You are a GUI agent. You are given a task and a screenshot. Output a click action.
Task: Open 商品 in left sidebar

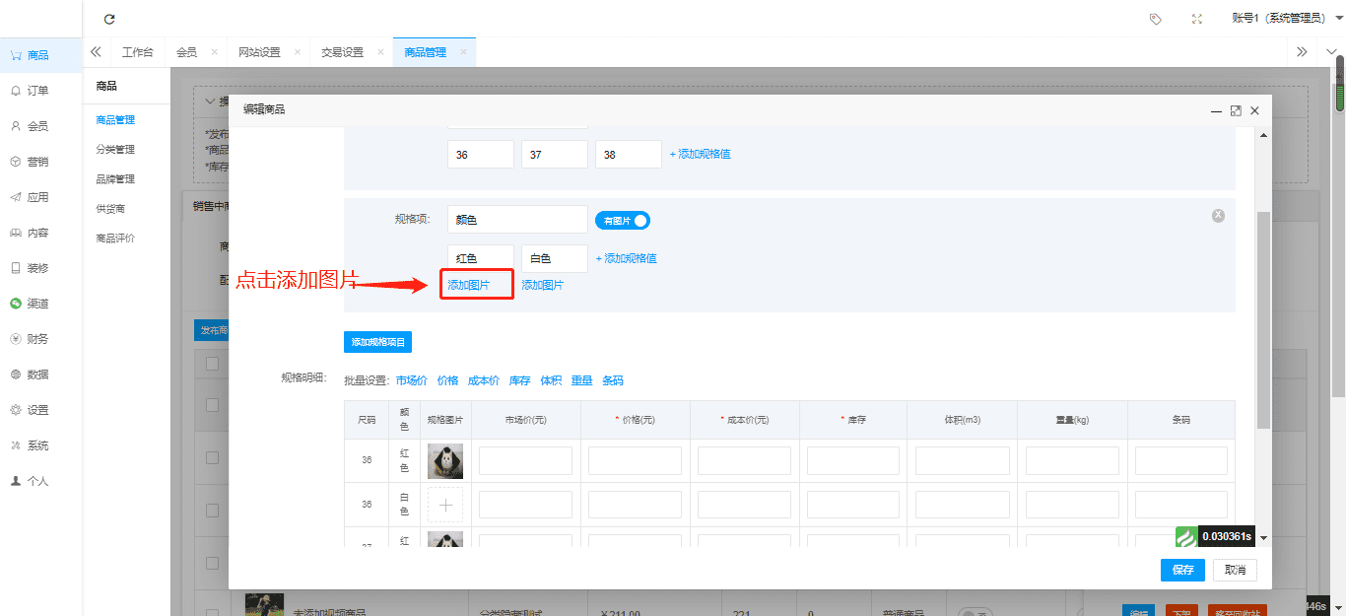point(38,55)
